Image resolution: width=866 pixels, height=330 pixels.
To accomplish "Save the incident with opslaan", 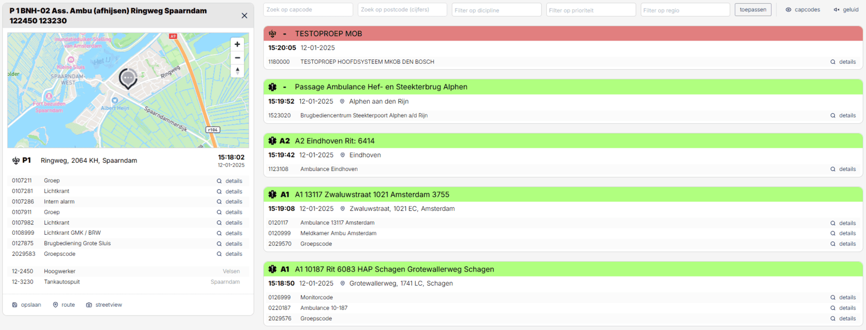I will point(27,305).
